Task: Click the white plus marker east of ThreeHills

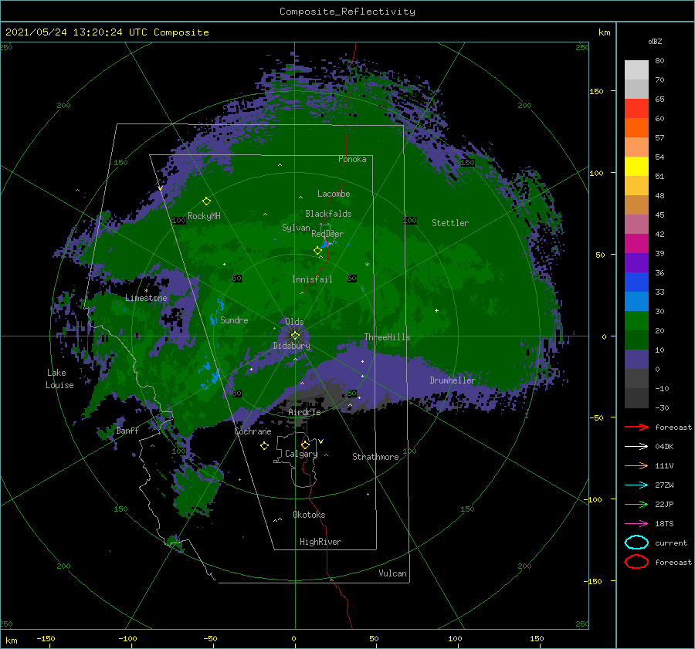Action: pos(436,310)
